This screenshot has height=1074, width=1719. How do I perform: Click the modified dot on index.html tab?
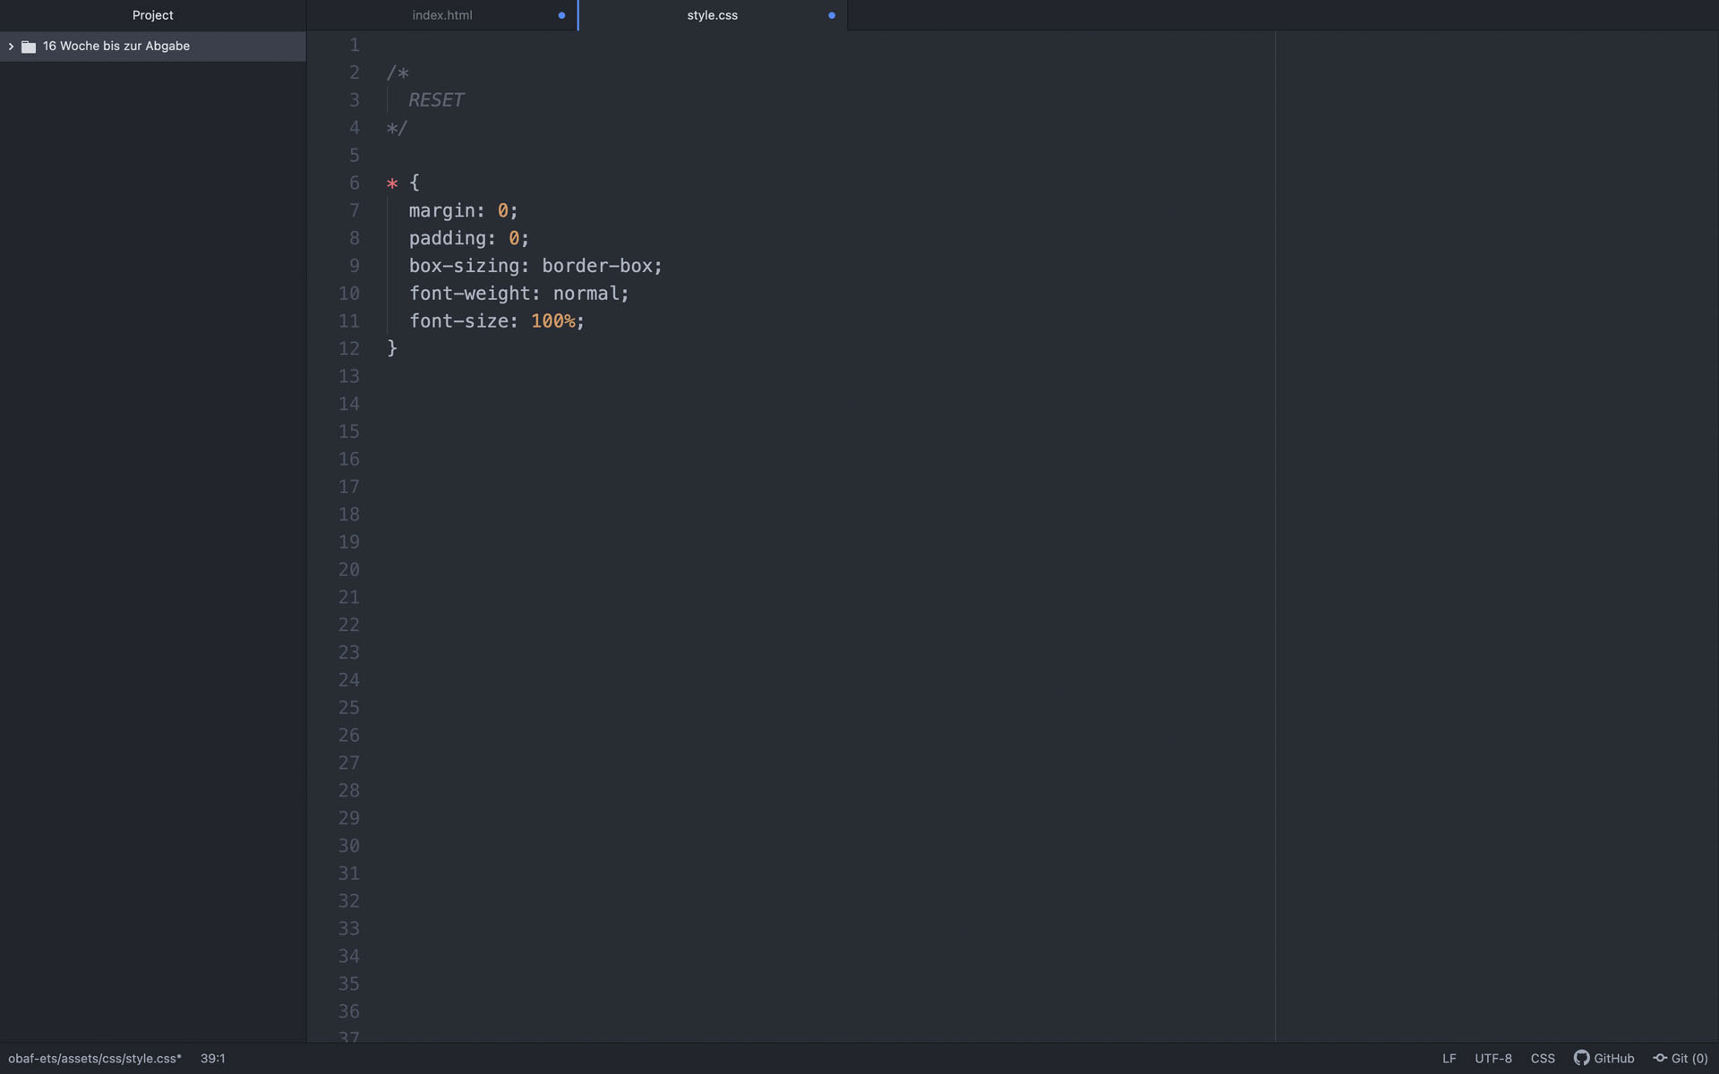point(561,15)
